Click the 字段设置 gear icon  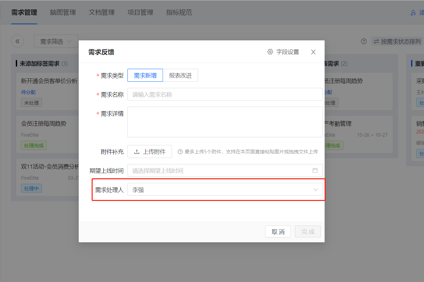pos(270,52)
